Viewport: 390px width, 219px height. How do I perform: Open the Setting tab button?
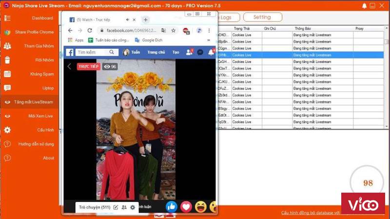coord(263,17)
